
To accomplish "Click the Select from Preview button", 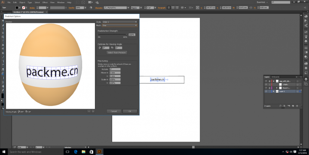I will pyautogui.click(x=117, y=52).
